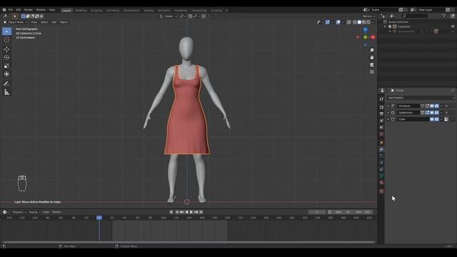
Task: Open the Particles properties tab icon
Action: [x=381, y=156]
